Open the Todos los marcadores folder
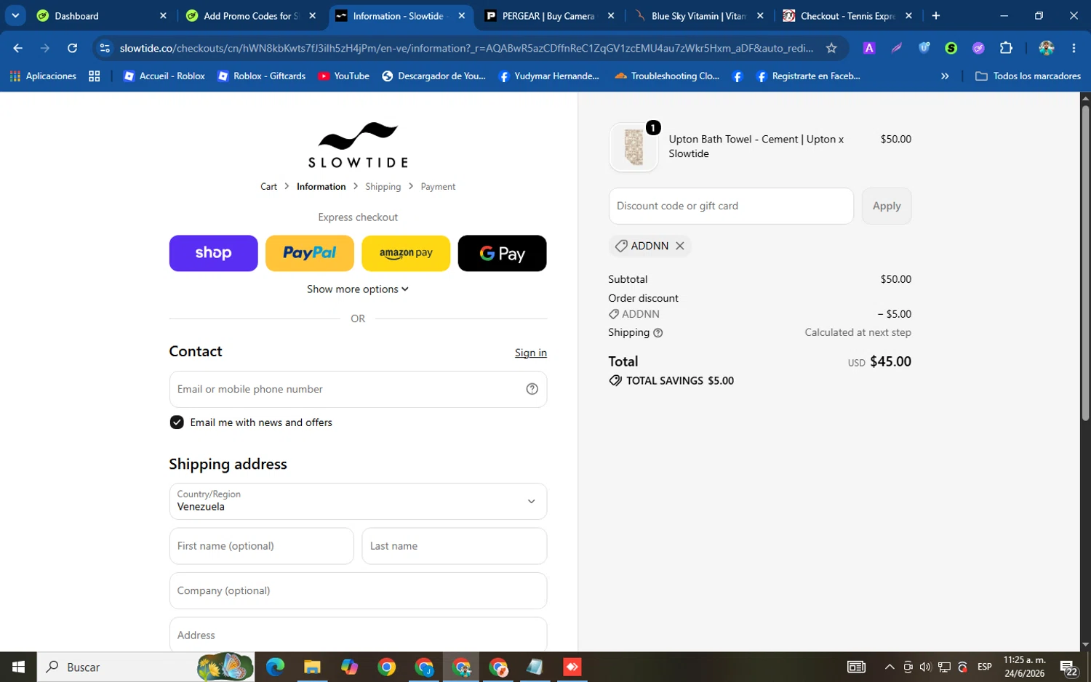Viewport: 1091px width, 682px height. click(x=1028, y=76)
